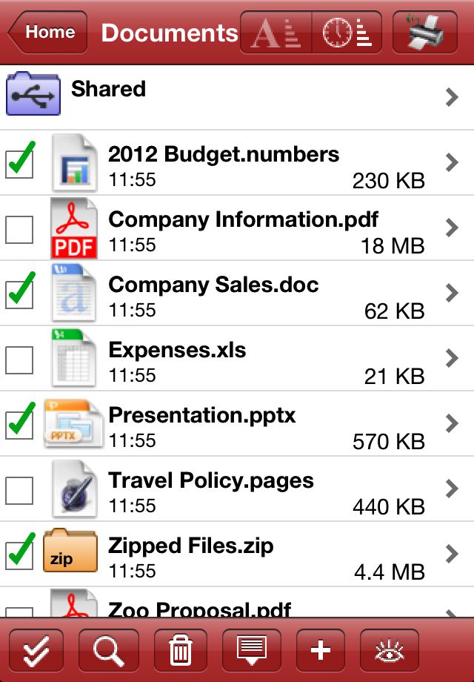
Task: Check the Expenses.xls checkbox
Action: point(19,360)
